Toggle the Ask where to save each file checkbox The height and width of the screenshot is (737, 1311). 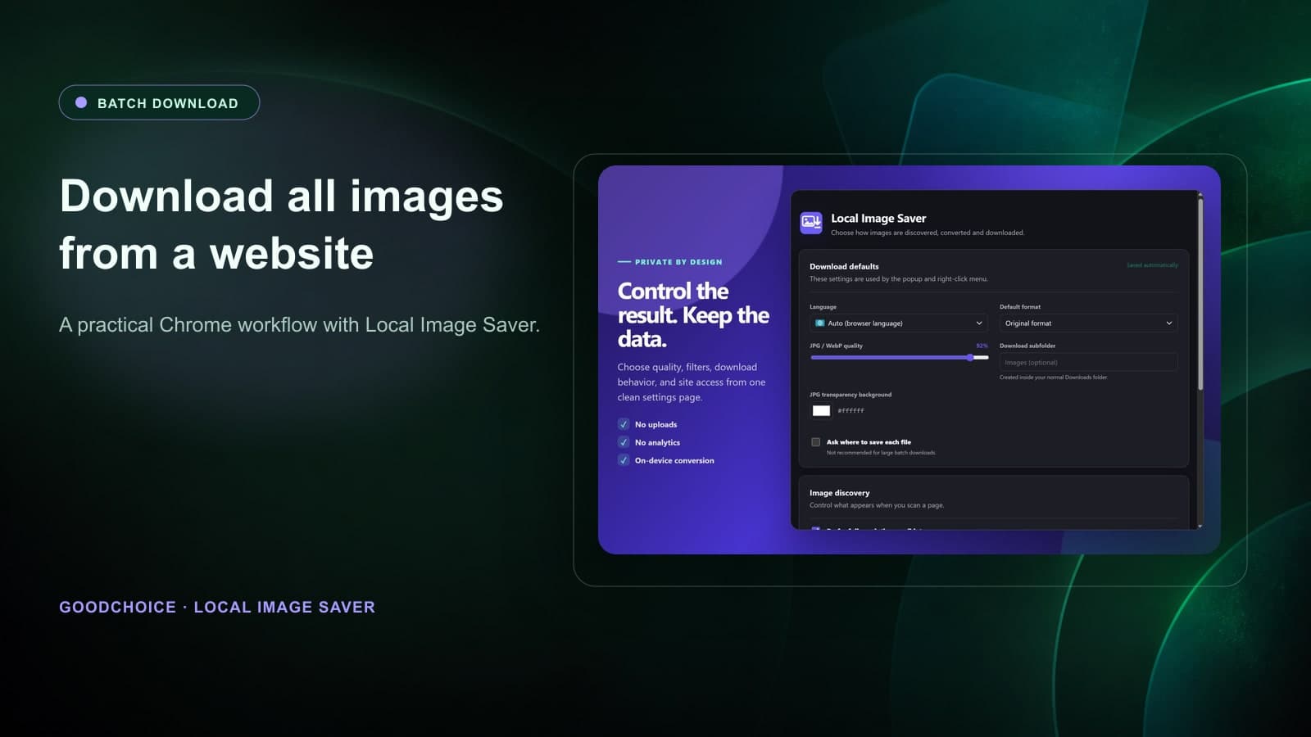pos(815,442)
